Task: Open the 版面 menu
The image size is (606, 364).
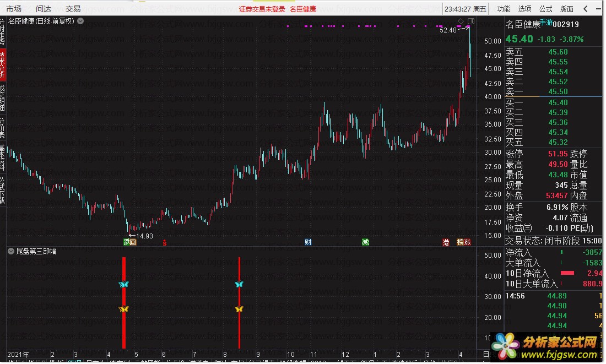Action: click(x=566, y=8)
